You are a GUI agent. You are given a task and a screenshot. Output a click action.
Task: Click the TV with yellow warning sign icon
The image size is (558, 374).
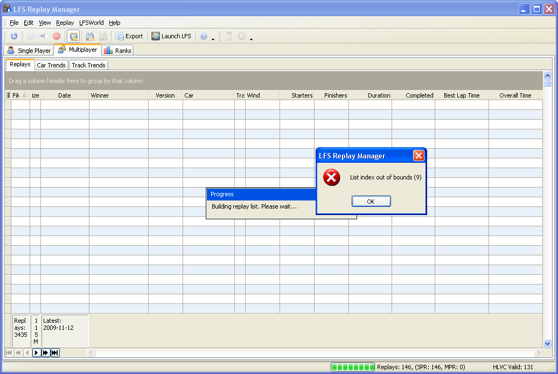(x=90, y=36)
